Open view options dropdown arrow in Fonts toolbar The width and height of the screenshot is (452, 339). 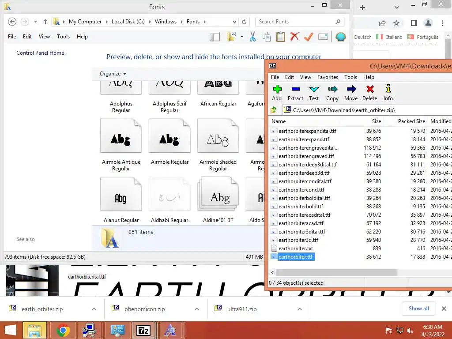point(242,37)
